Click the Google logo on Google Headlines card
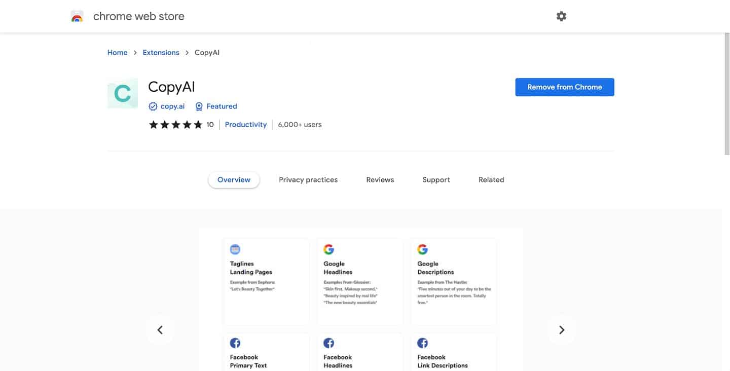The image size is (730, 371). click(x=328, y=249)
